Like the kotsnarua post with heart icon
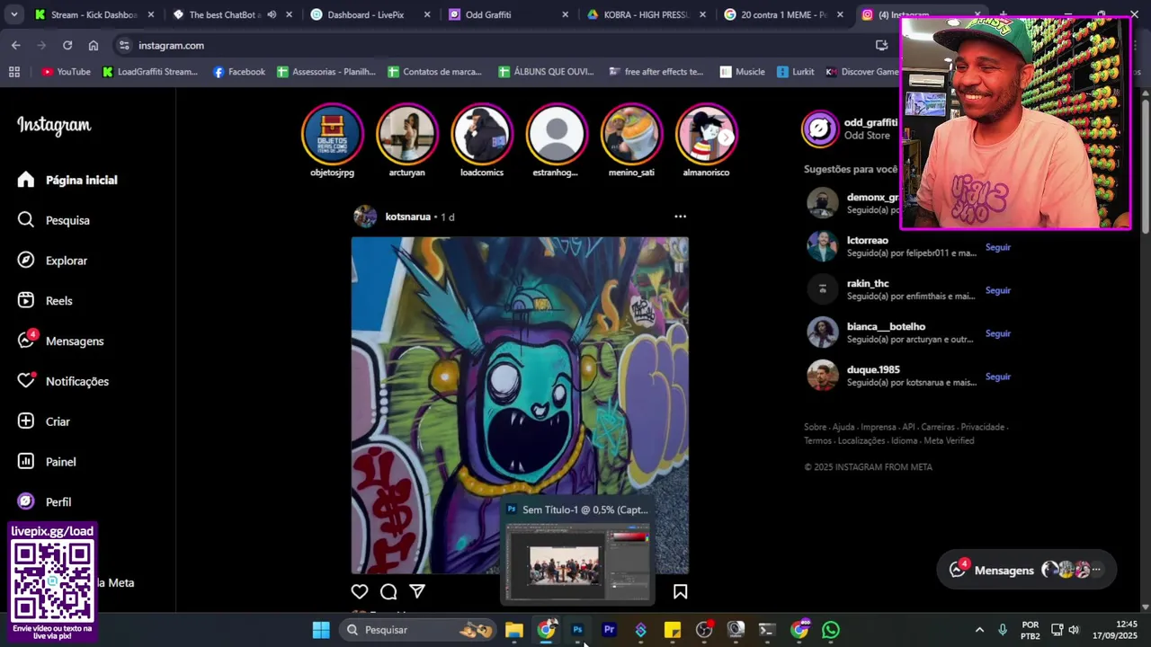 coord(360,591)
